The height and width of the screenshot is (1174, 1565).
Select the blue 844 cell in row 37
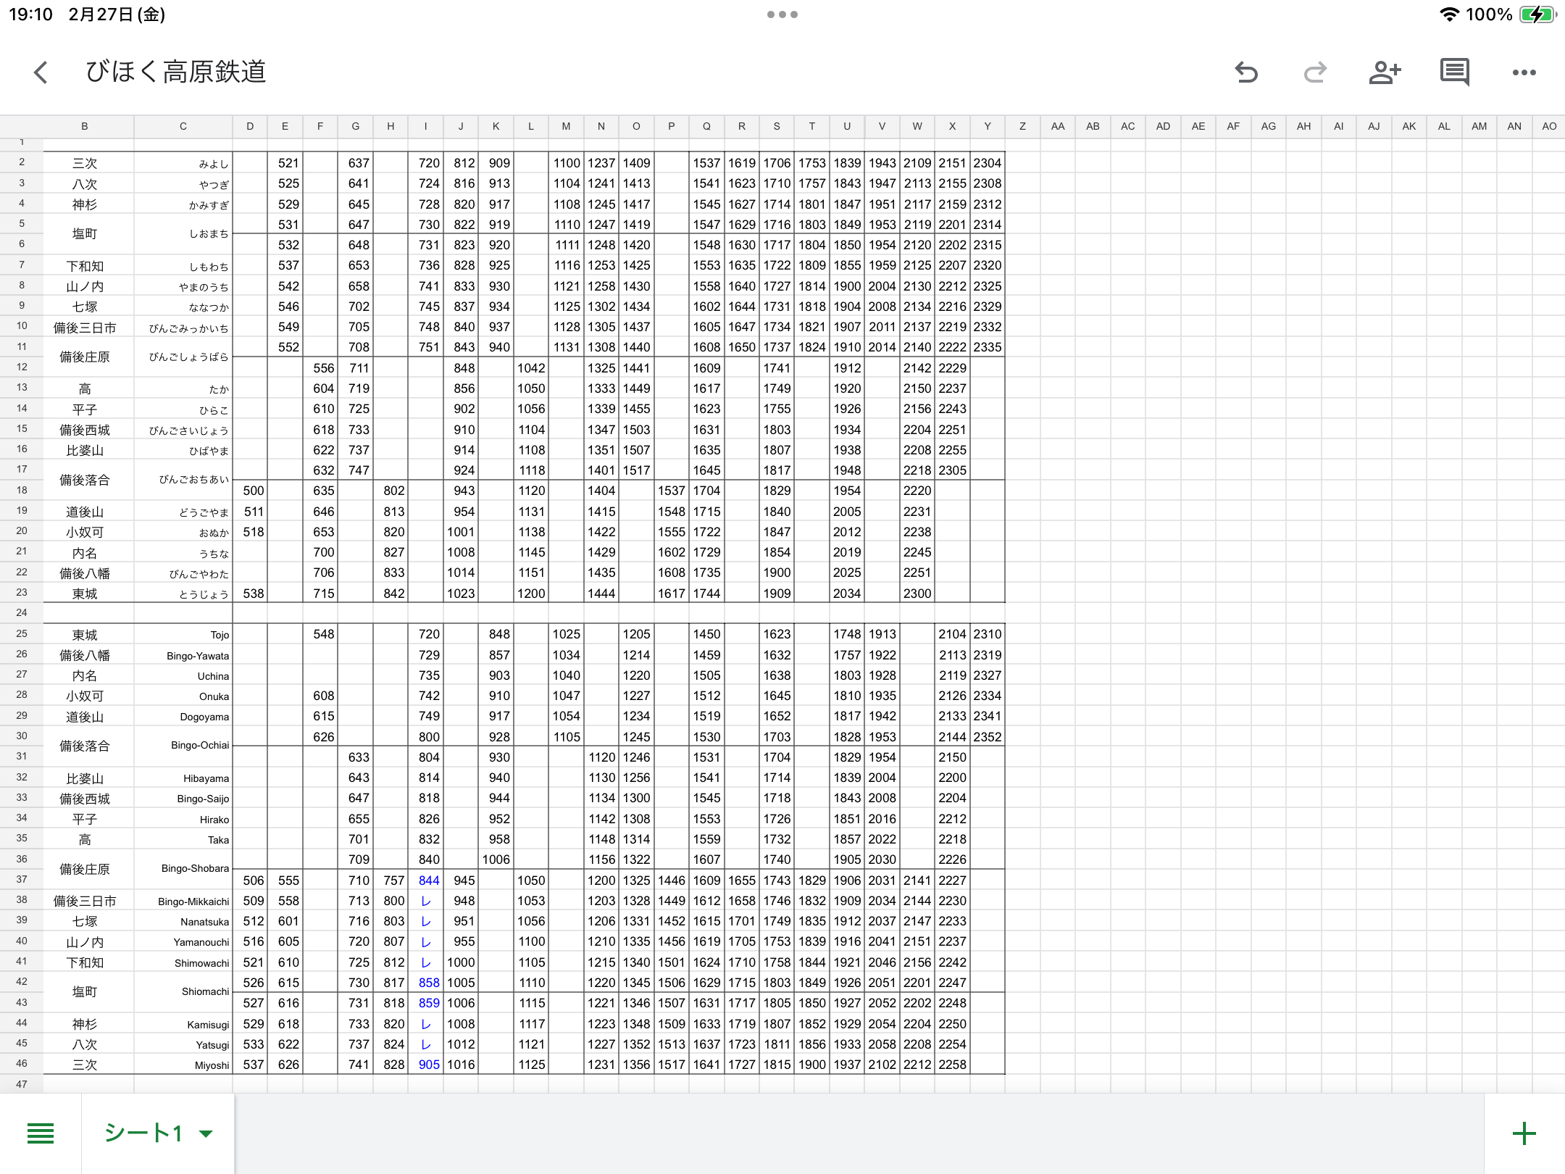pos(427,880)
